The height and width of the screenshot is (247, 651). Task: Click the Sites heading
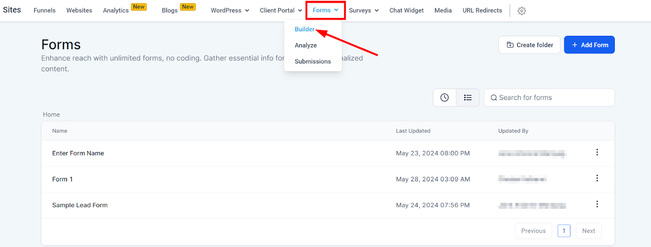click(x=12, y=10)
